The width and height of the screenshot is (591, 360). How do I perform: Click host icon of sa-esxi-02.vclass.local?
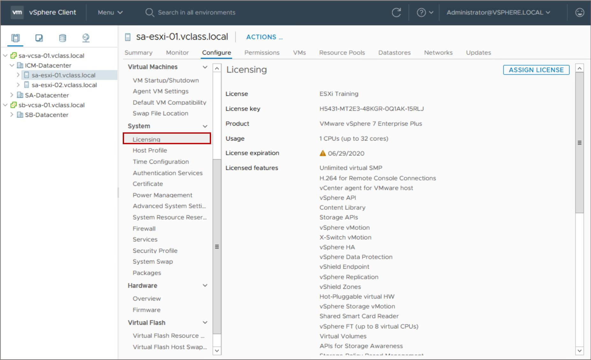27,85
